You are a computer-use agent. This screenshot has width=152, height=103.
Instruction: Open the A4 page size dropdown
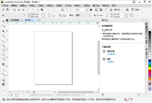tap(24, 15)
